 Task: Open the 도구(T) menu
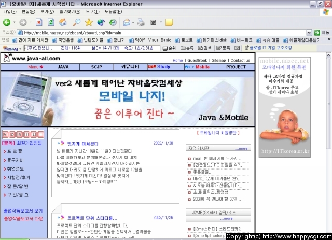(92, 12)
